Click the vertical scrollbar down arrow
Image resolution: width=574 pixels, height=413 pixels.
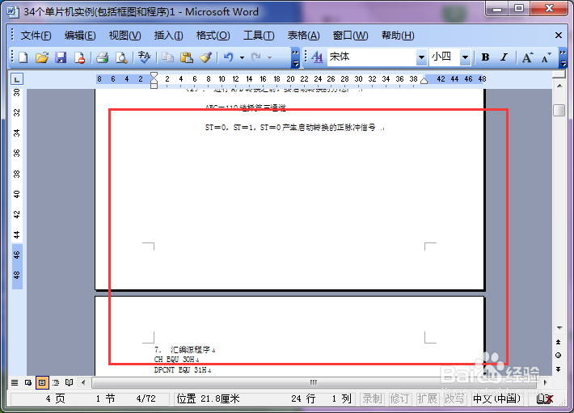(559, 328)
